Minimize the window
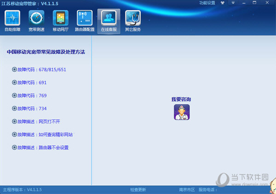Viewport: 276px width, 194px height. tap(244, 3)
